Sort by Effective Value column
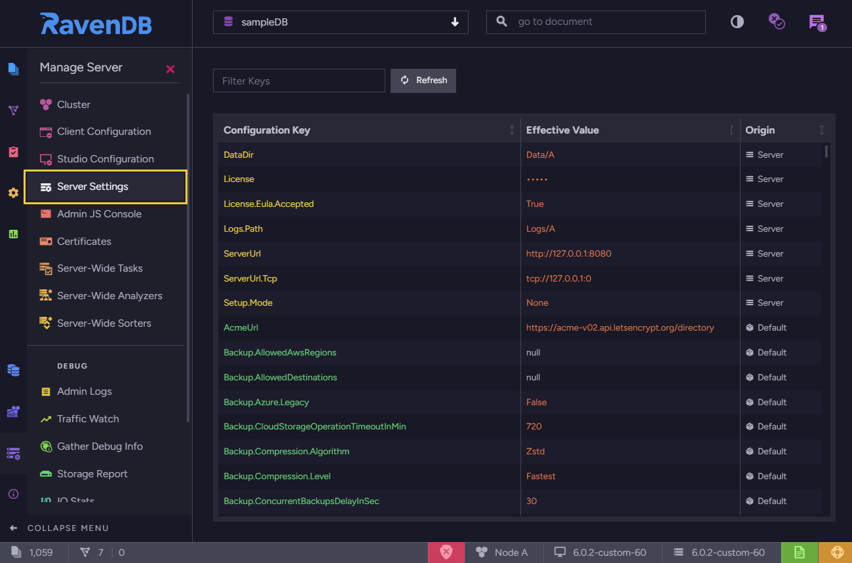Viewport: 852px width, 563px height. click(630, 130)
